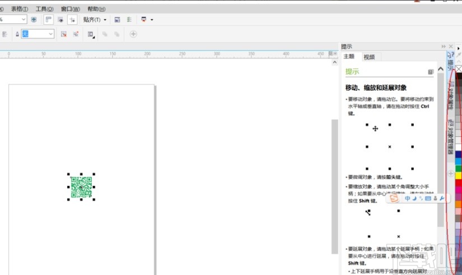Image resolution: width=462 pixels, height=275 pixels.
Task: Click the align objects icon on property bar
Action: click(4, 34)
